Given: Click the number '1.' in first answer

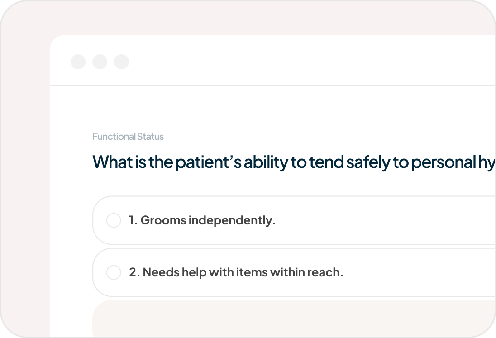Looking at the screenshot, I should (x=133, y=220).
